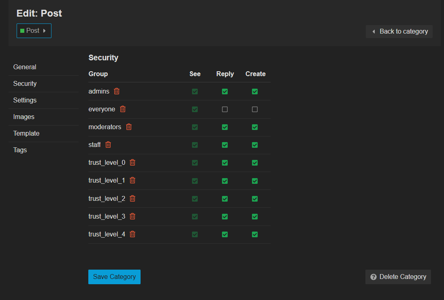Disable Reply for trust_level_1

coord(225,181)
